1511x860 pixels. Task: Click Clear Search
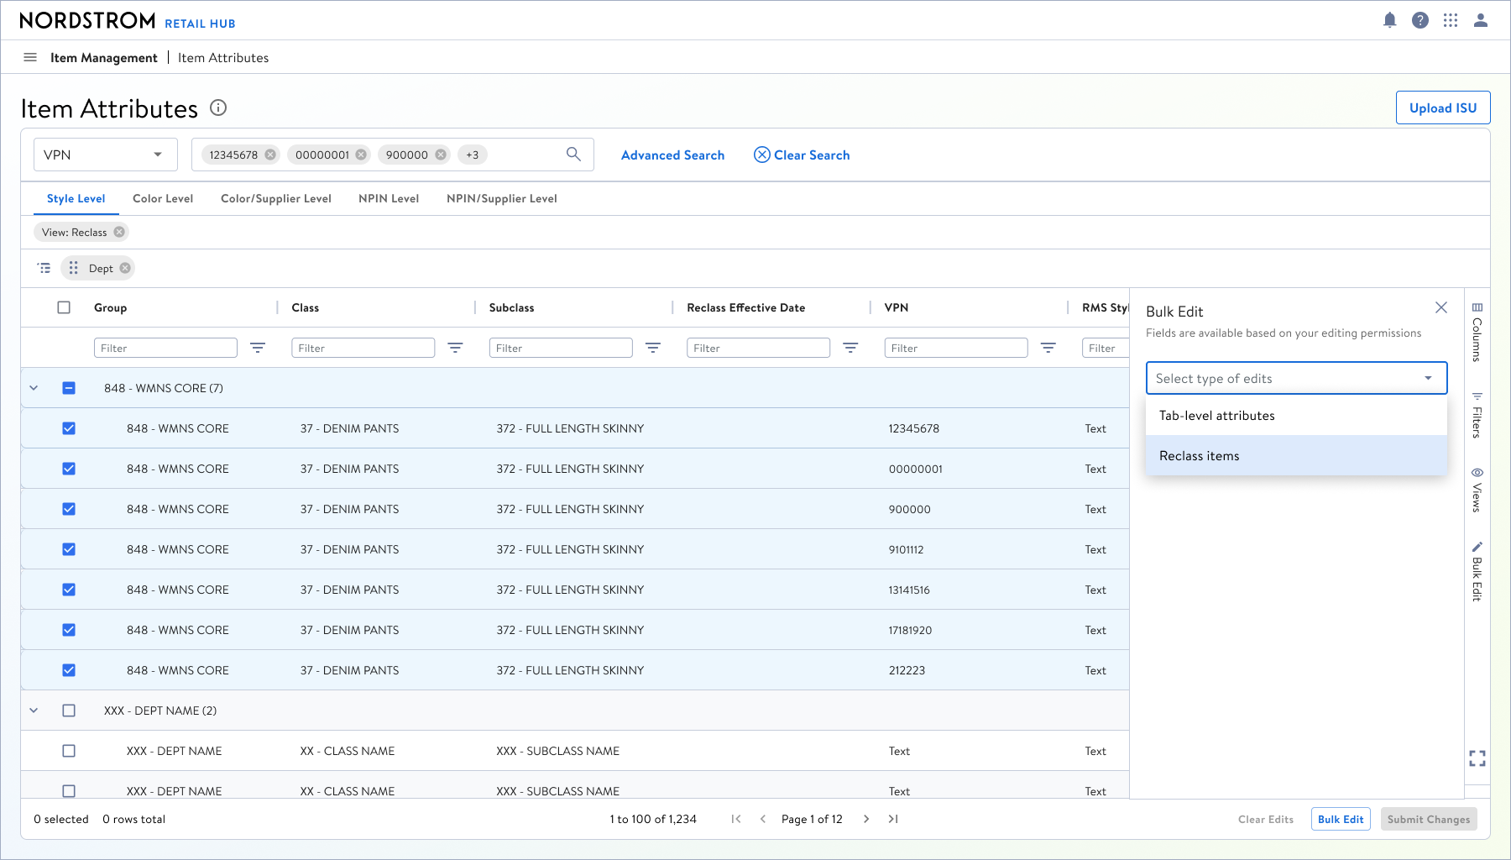802,155
